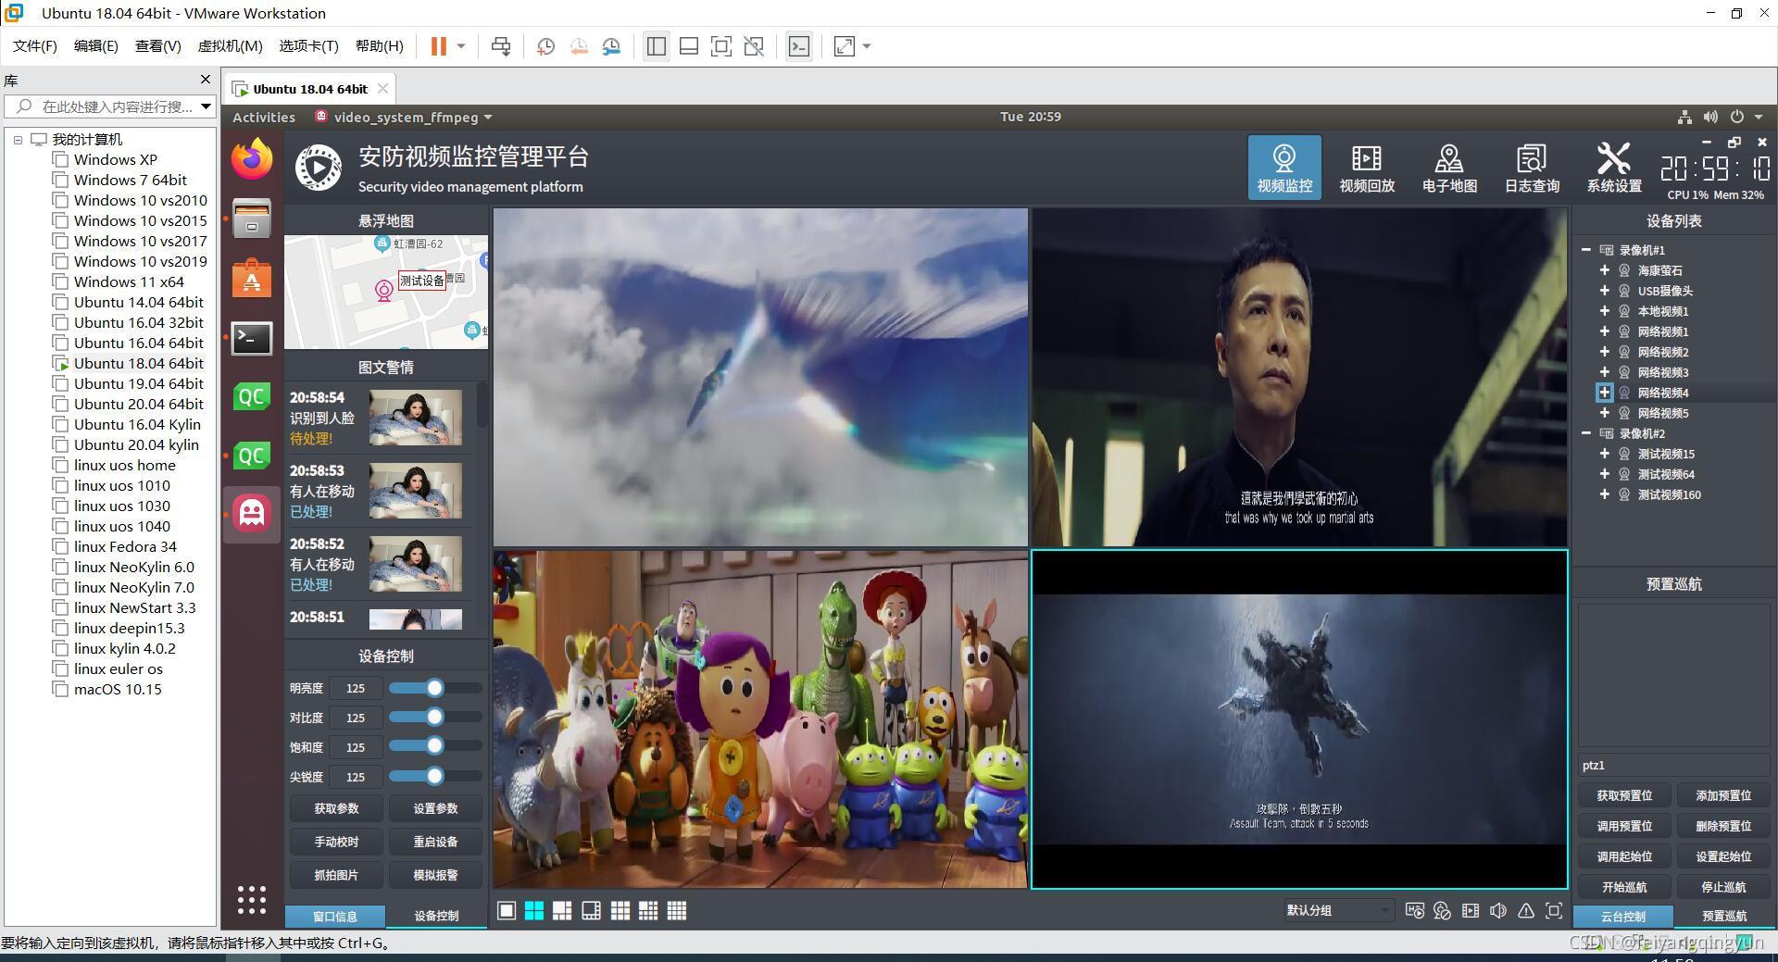Switch to eight-window video layout
Image resolution: width=1778 pixels, height=962 pixels.
(x=591, y=911)
